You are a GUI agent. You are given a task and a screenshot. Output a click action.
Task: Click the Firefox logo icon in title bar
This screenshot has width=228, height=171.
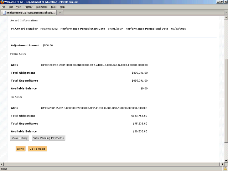coord(2,2)
